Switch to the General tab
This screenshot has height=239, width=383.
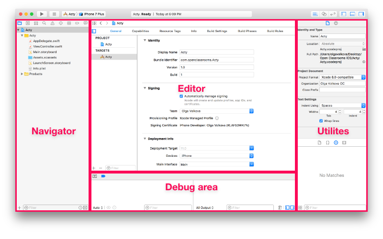(x=116, y=31)
